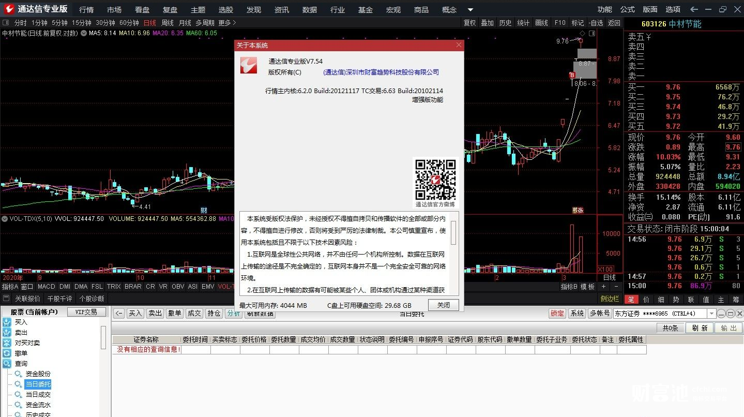The image size is (744, 417).
Task: Click 关闭 button in About dialog
Action: click(x=443, y=305)
